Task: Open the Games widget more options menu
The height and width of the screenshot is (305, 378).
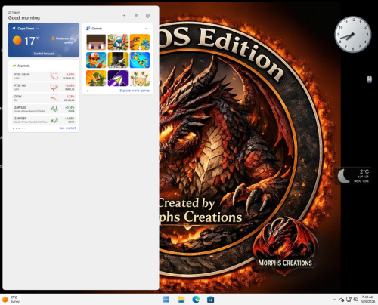Action: pos(147,29)
